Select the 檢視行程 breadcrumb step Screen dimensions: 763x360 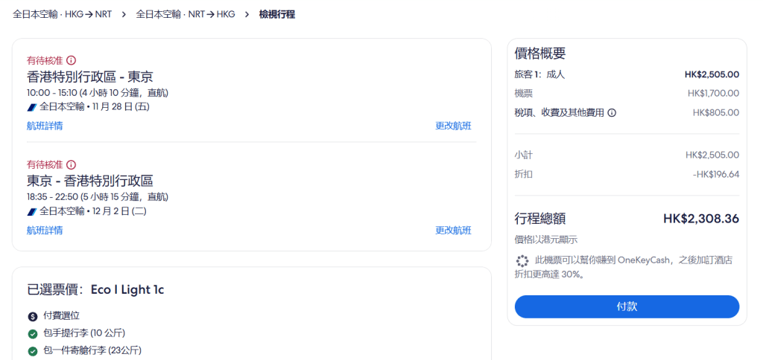[277, 14]
